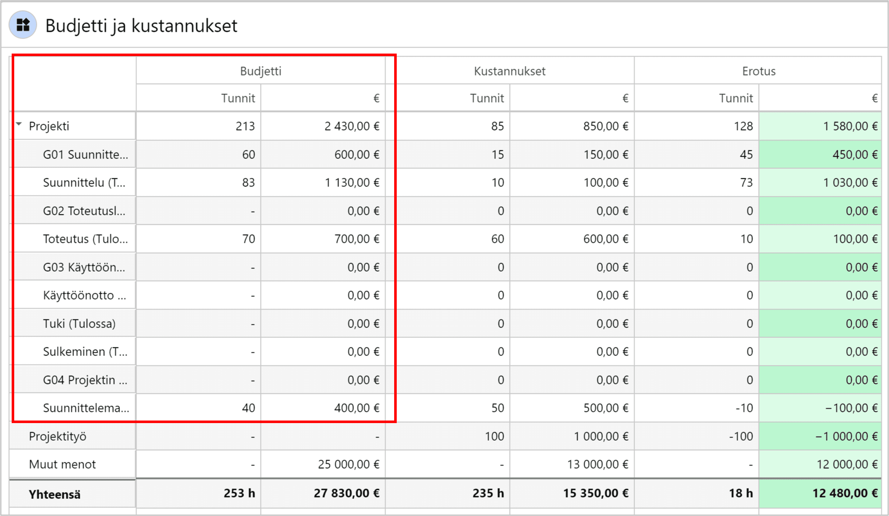Screen dimensions: 889x516
Task: Click the Budjetti column group header
Action: (260, 71)
